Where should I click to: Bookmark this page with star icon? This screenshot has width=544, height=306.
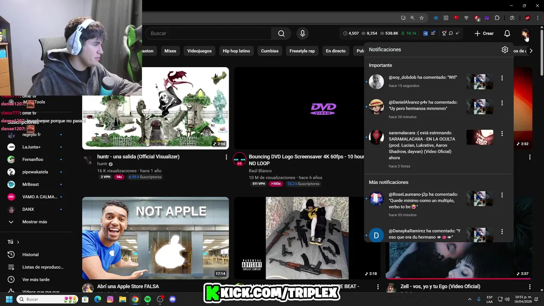(x=422, y=18)
